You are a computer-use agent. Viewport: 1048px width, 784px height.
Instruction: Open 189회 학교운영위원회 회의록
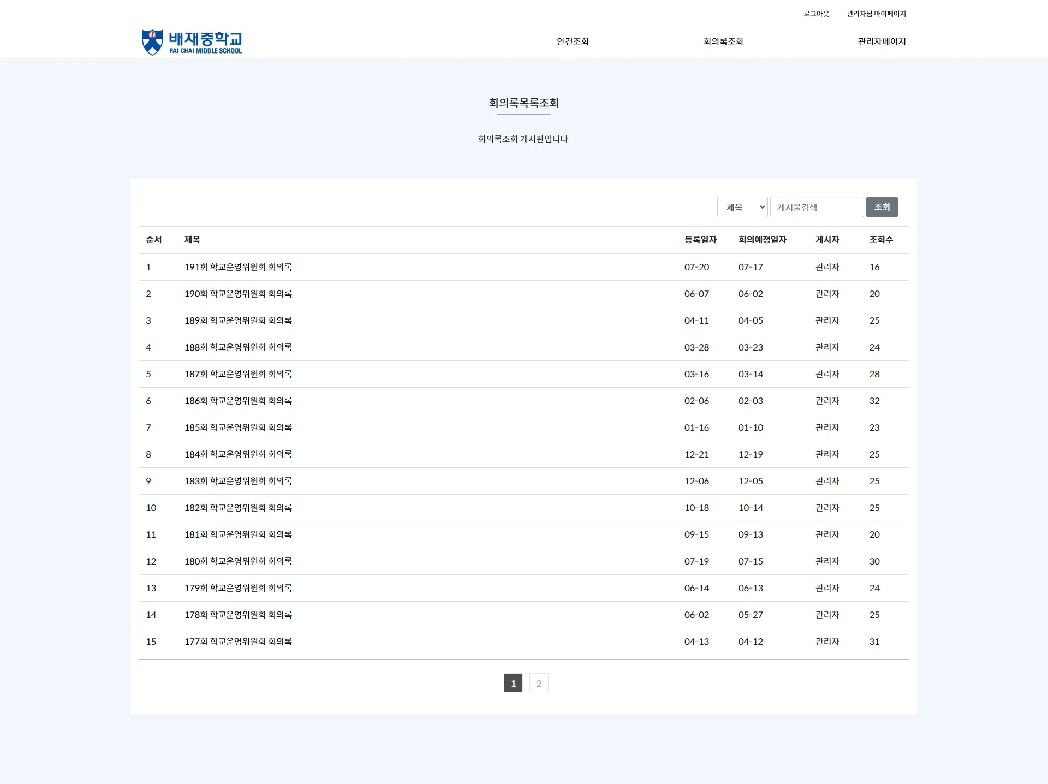pyautogui.click(x=238, y=320)
